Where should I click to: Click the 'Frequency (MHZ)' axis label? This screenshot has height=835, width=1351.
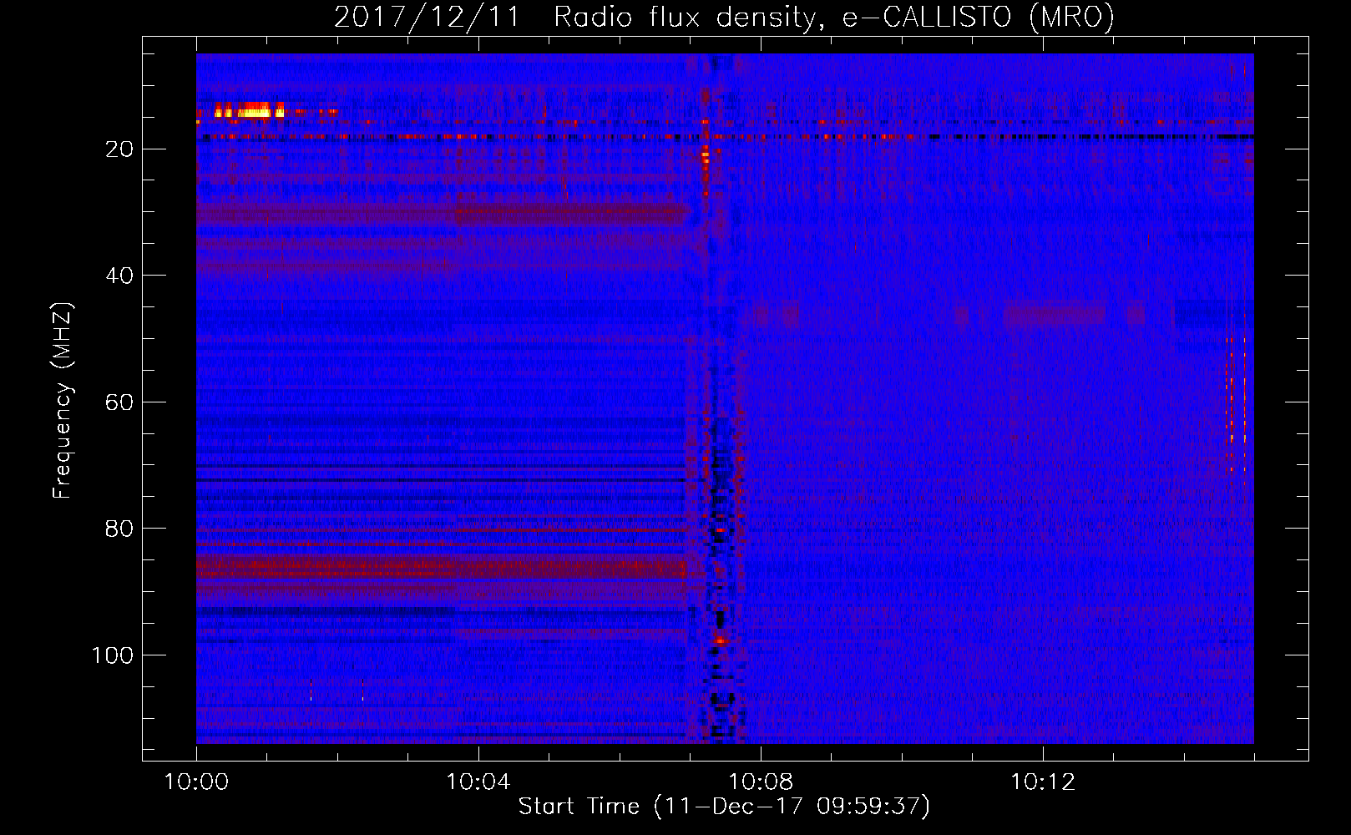(63, 400)
